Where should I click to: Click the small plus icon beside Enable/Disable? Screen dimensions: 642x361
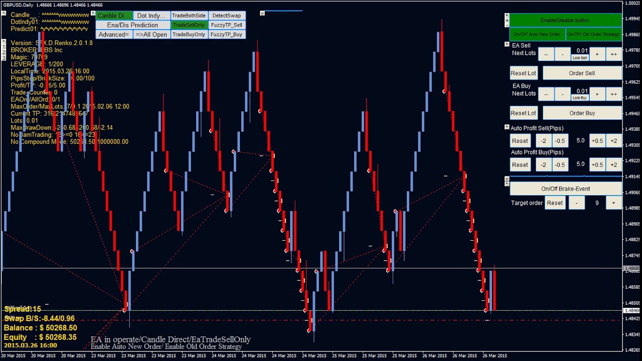[x=507, y=21]
